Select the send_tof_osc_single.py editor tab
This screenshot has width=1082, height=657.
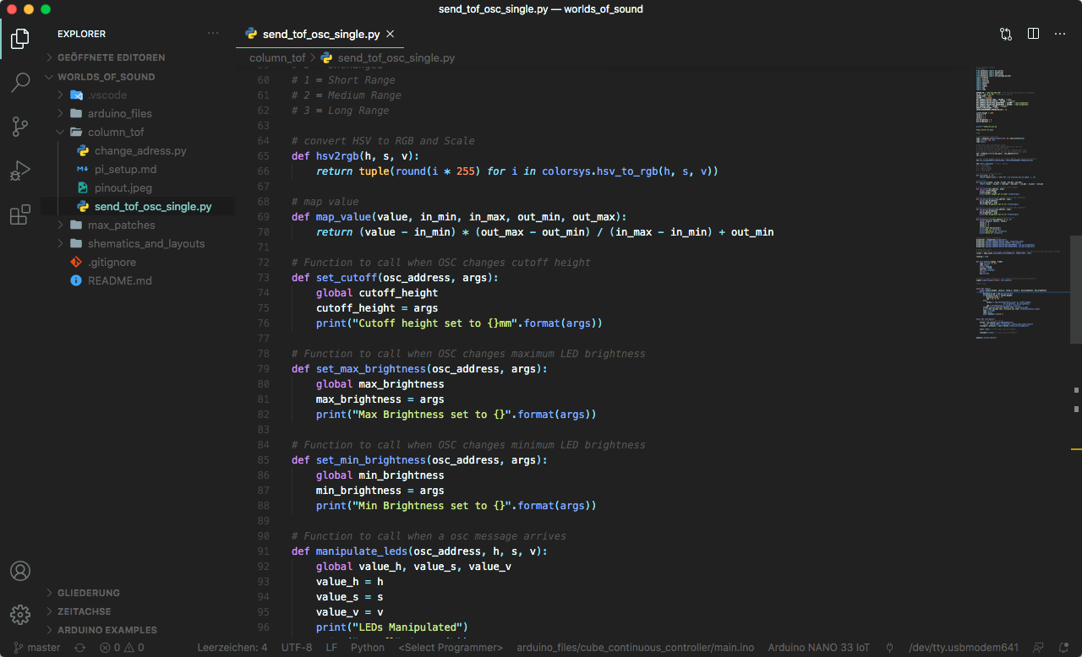coord(320,35)
